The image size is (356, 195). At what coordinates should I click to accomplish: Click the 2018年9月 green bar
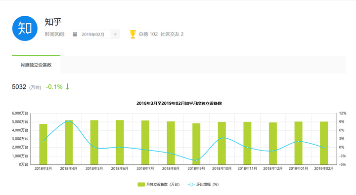pyautogui.click(x=196, y=144)
